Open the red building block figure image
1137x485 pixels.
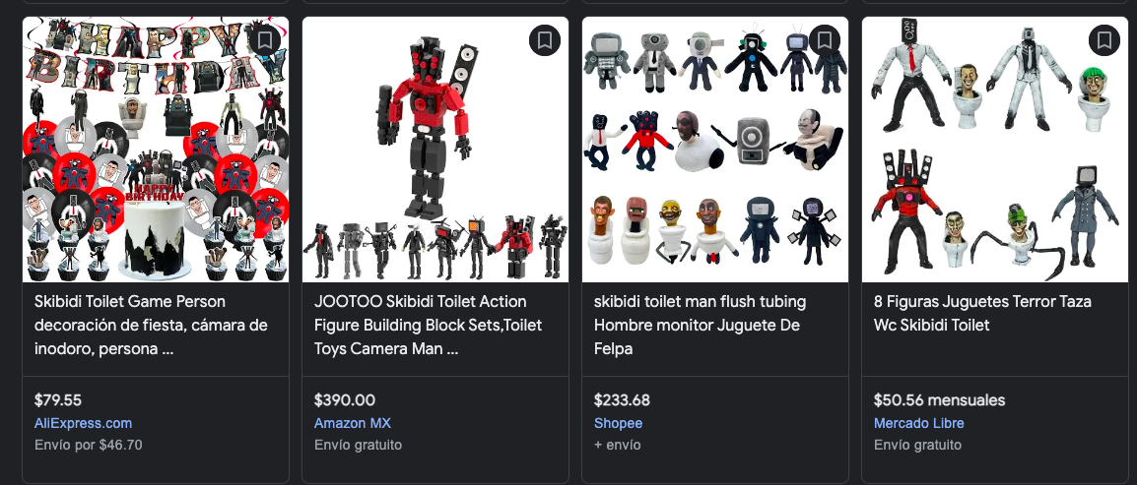tap(435, 157)
